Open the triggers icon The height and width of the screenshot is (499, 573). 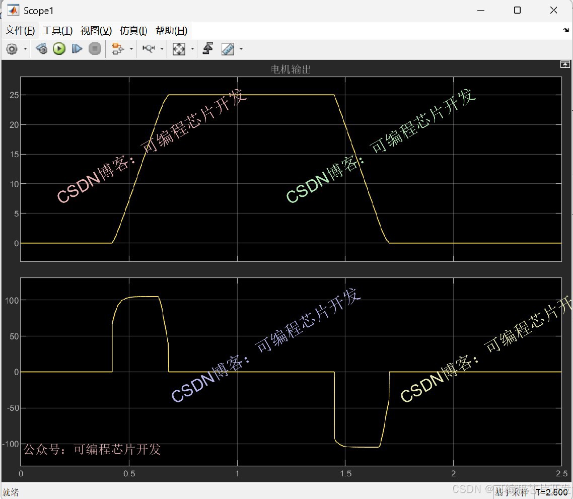[x=208, y=49]
